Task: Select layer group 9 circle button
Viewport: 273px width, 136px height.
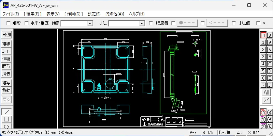Action: pyautogui.click(x=270, y=120)
